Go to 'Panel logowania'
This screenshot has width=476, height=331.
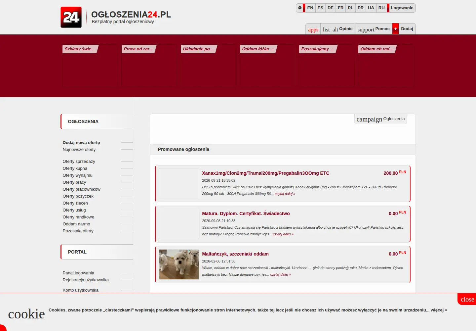pos(78,273)
